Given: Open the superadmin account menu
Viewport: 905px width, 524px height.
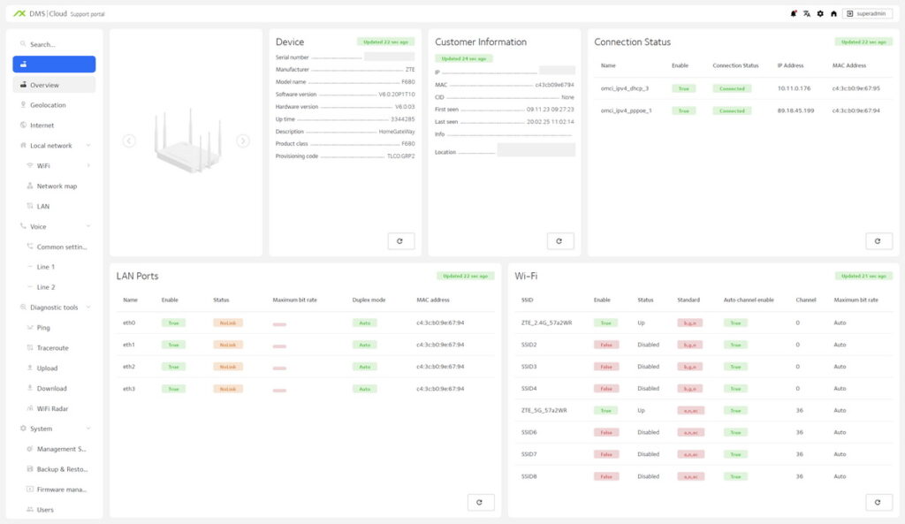Looking at the screenshot, I should [x=867, y=14].
